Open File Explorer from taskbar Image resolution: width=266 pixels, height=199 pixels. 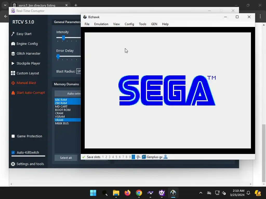click(116, 193)
